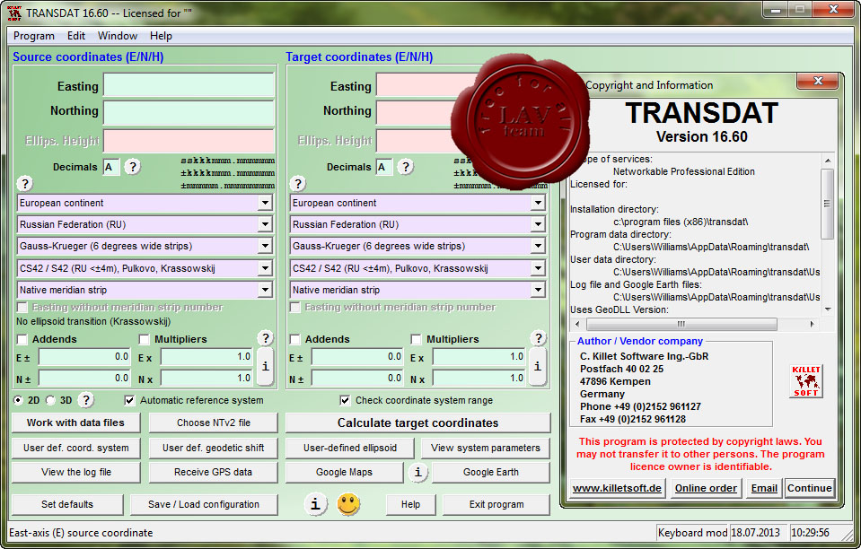The width and height of the screenshot is (861, 549).
Task: Click Continue in the copyright dialog
Action: 810,488
